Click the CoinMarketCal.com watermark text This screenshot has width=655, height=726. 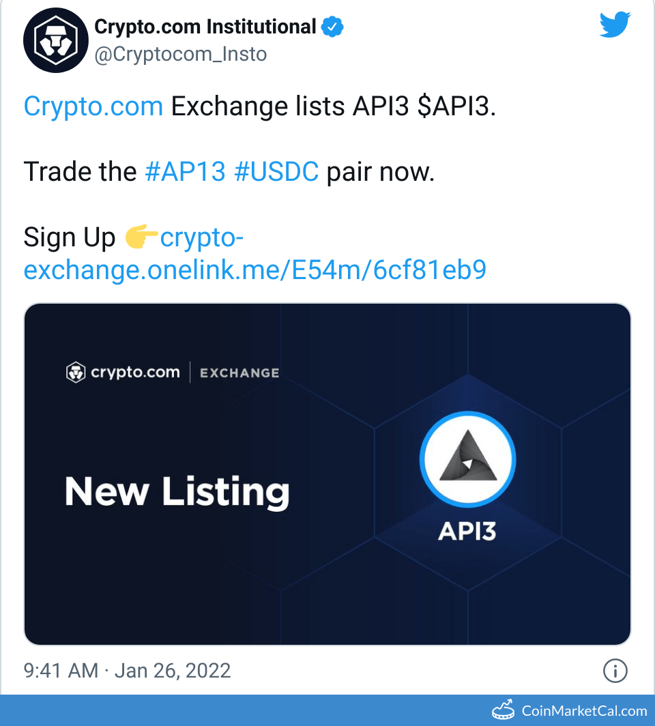coord(584,711)
